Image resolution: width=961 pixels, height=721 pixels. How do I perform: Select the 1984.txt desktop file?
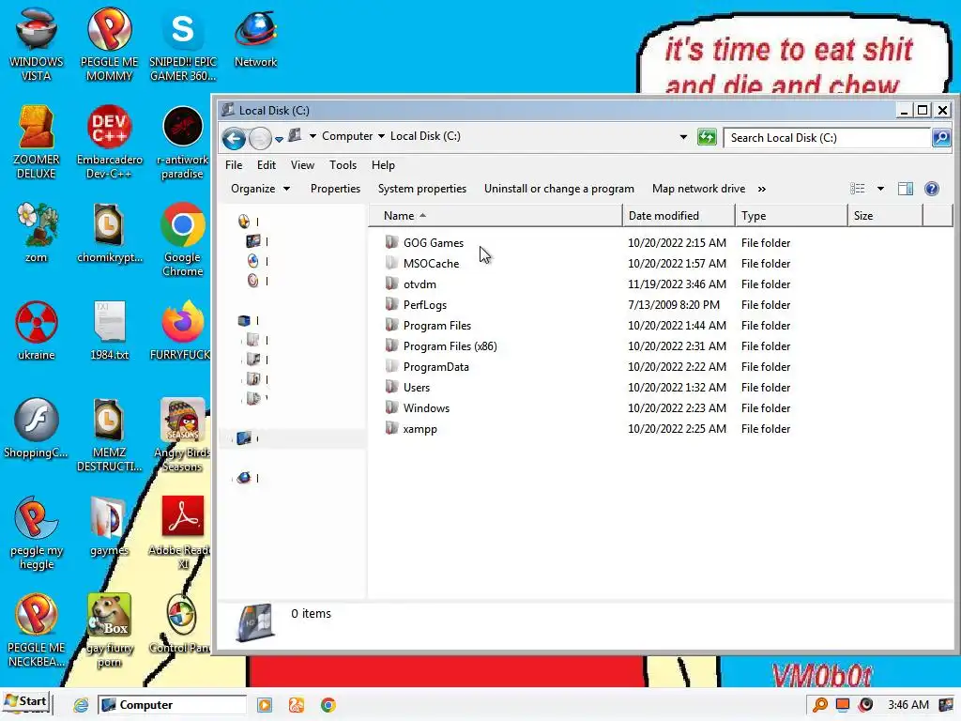tap(109, 330)
